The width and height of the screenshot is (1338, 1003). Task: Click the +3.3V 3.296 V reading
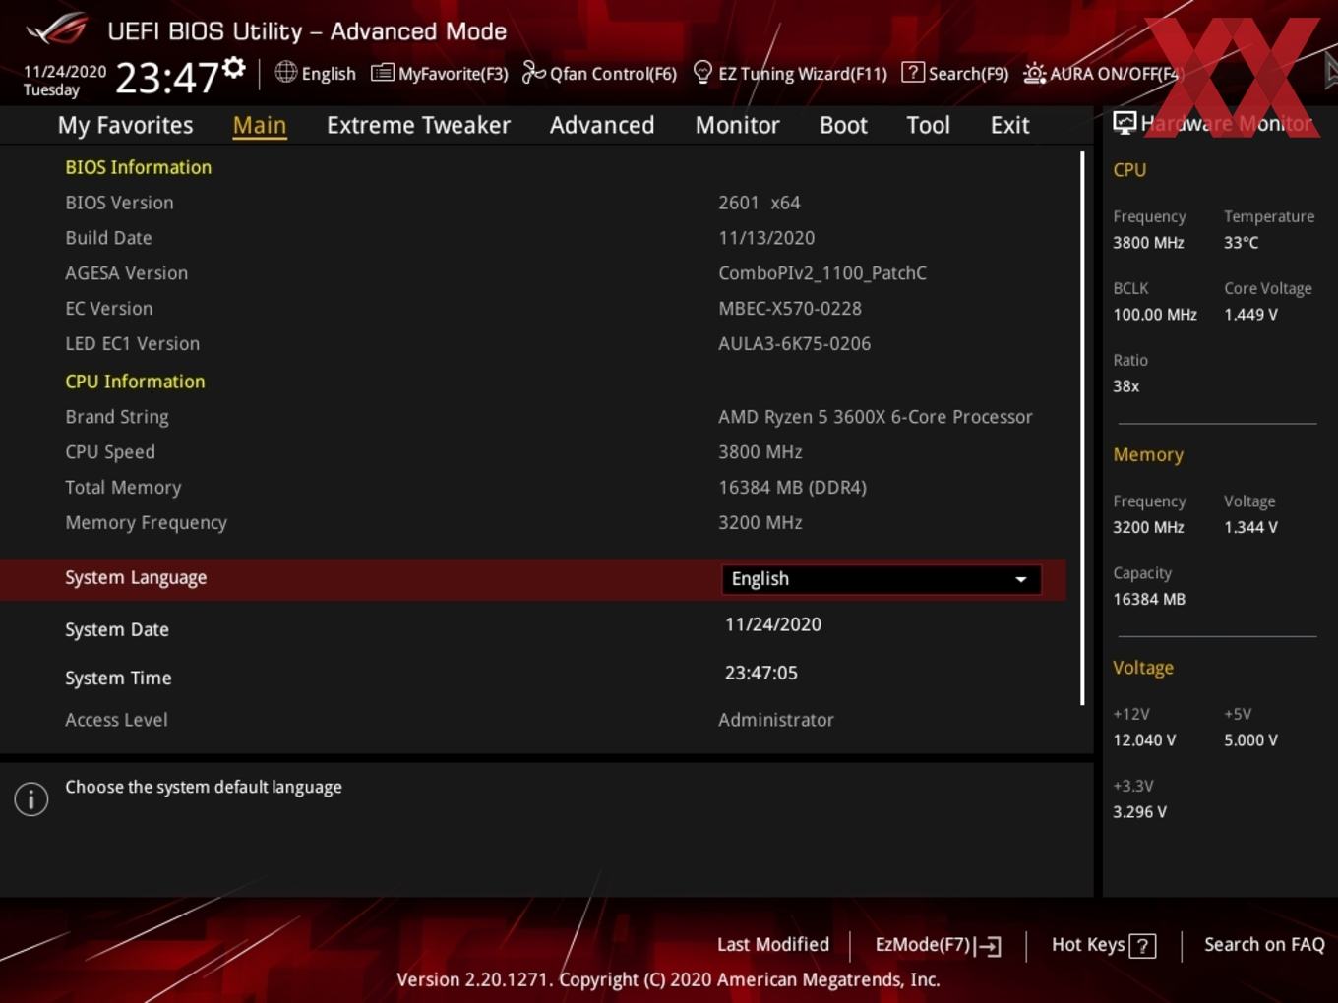click(x=1140, y=812)
